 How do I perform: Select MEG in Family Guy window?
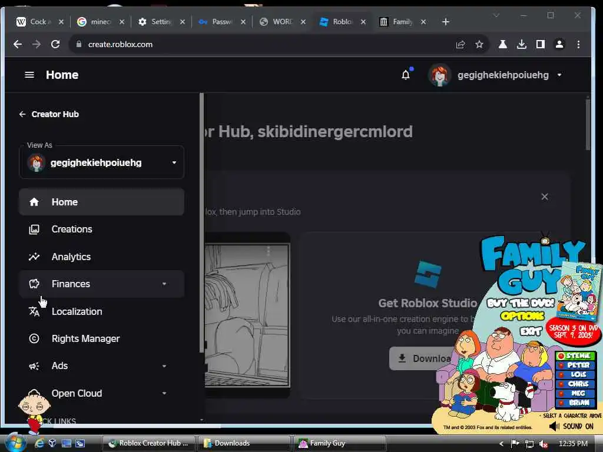coord(575,393)
